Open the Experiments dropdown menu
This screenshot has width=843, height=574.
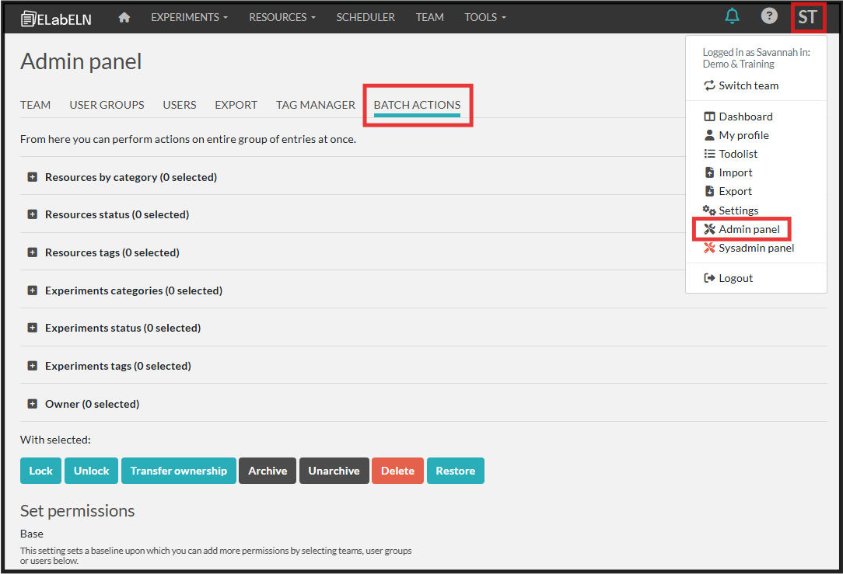coord(189,17)
